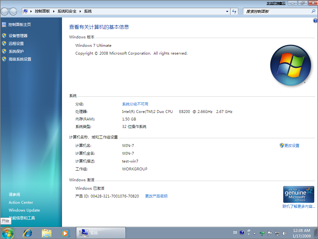The width and height of the screenshot is (318, 239).
Task: Click WORKGROUP workgroup value
Action: click(x=135, y=169)
